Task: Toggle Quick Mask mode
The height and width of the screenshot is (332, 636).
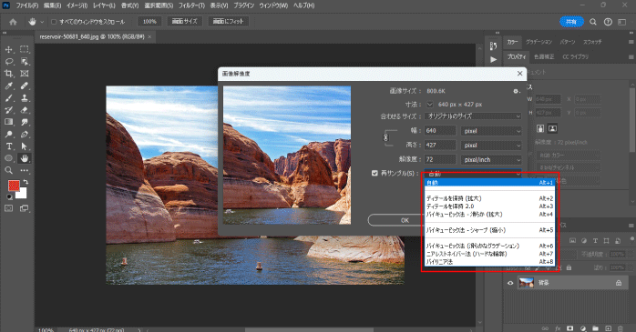Action: (x=8, y=208)
